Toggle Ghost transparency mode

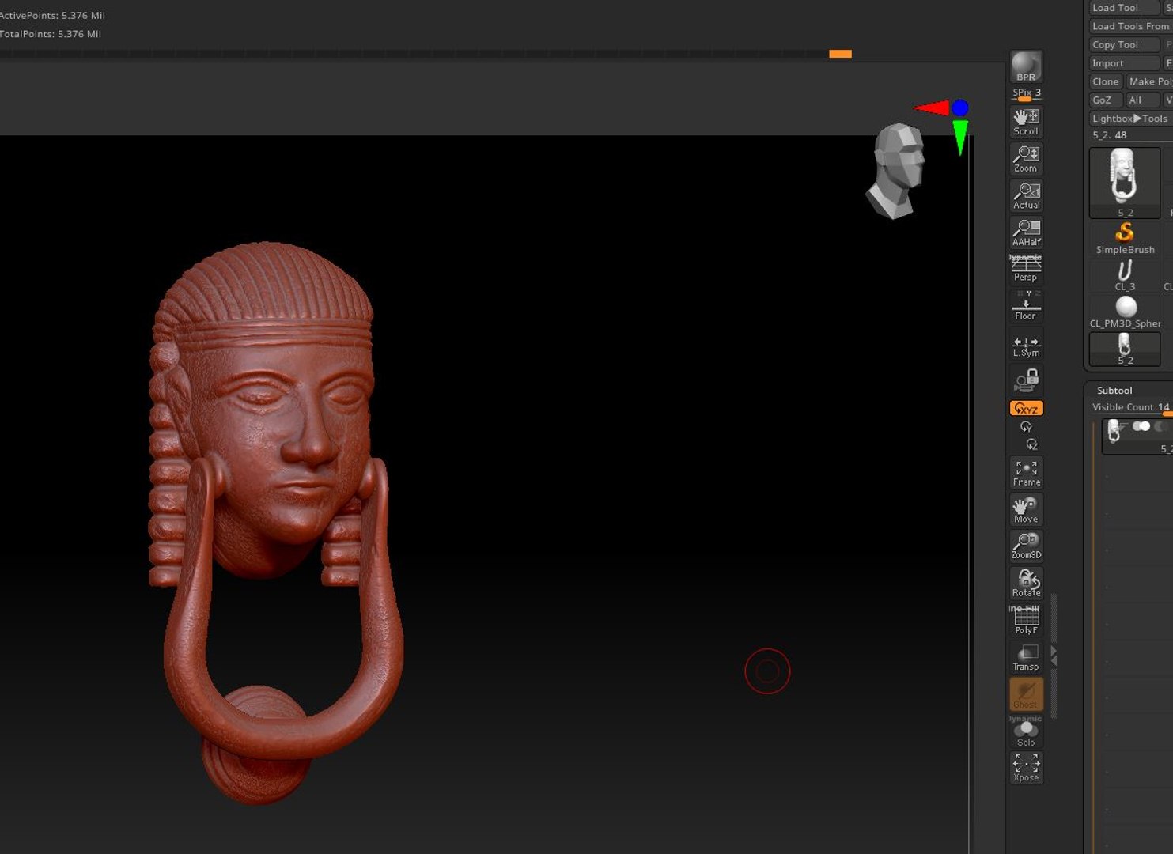pos(1026,694)
